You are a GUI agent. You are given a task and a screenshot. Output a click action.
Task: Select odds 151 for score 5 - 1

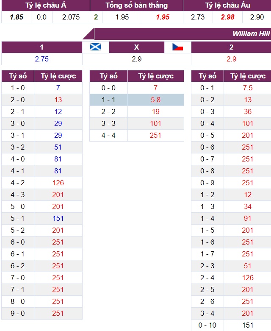point(58,219)
